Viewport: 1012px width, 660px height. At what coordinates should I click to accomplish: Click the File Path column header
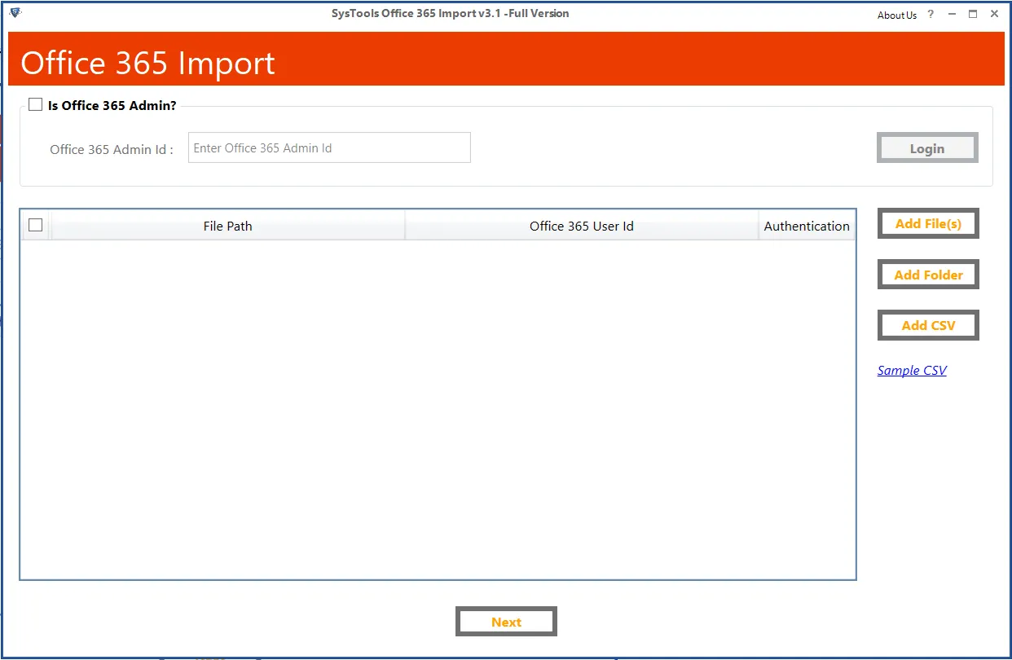[228, 226]
